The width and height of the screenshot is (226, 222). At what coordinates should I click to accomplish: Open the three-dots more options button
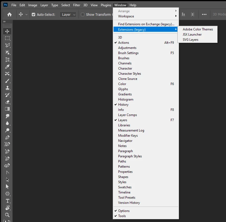coord(204,14)
